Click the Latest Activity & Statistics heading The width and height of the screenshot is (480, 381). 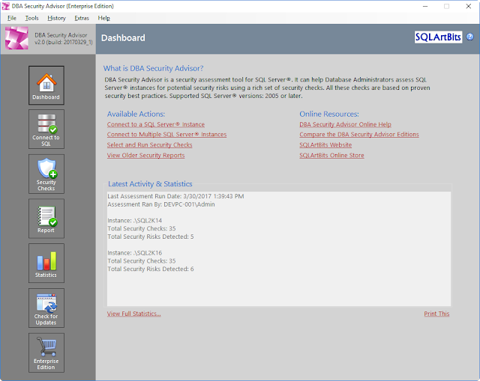pyautogui.click(x=150, y=184)
